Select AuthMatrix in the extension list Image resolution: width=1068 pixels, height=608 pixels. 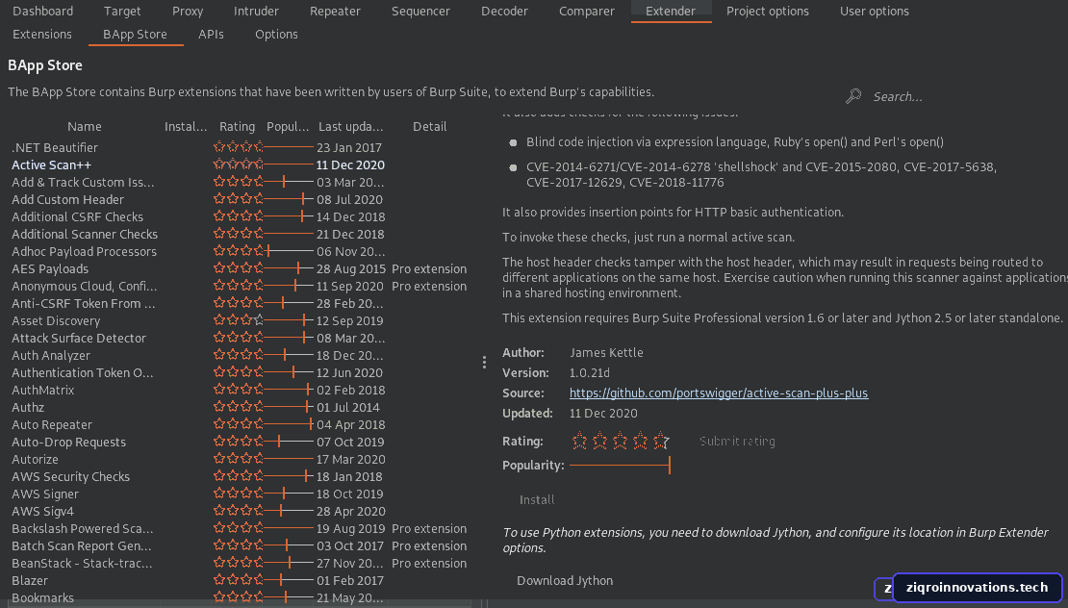(x=43, y=390)
